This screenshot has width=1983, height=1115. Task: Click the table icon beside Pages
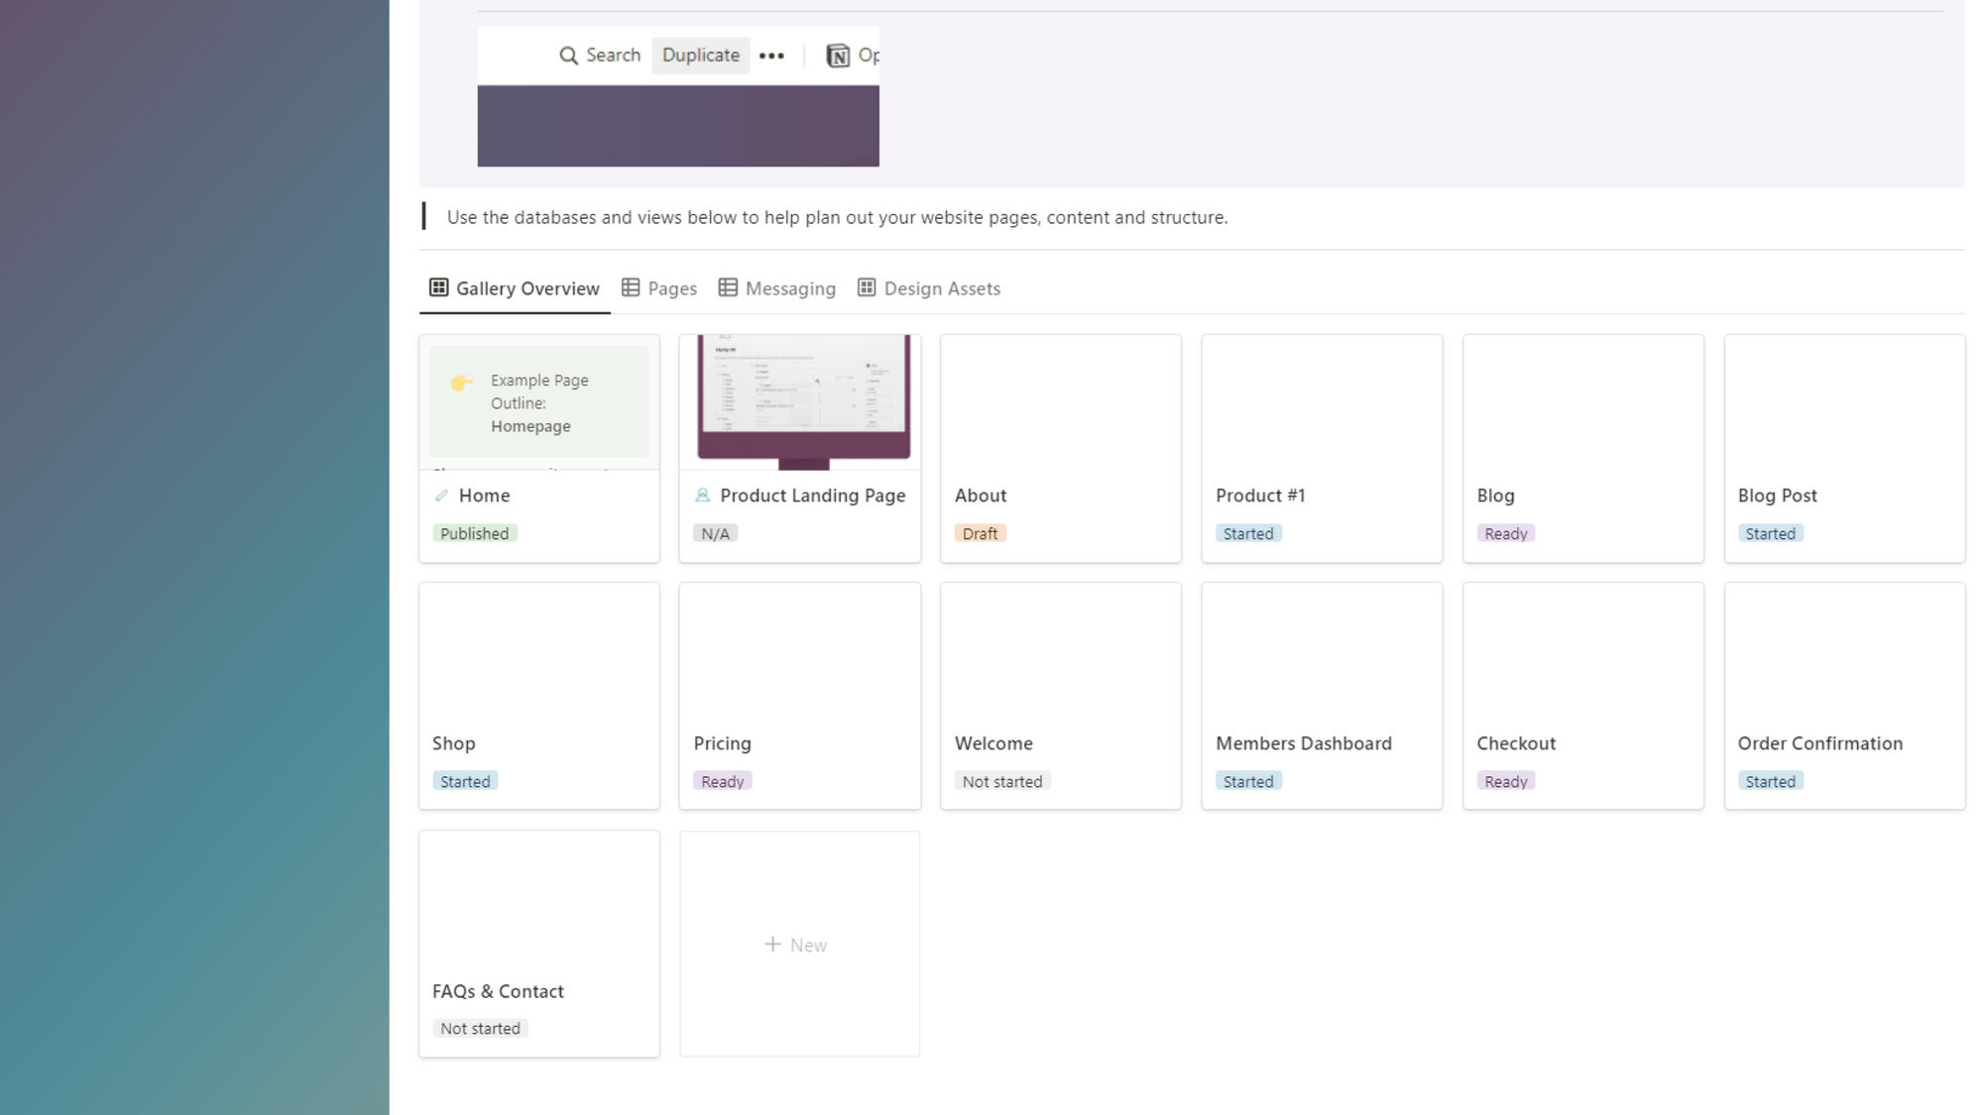631,287
